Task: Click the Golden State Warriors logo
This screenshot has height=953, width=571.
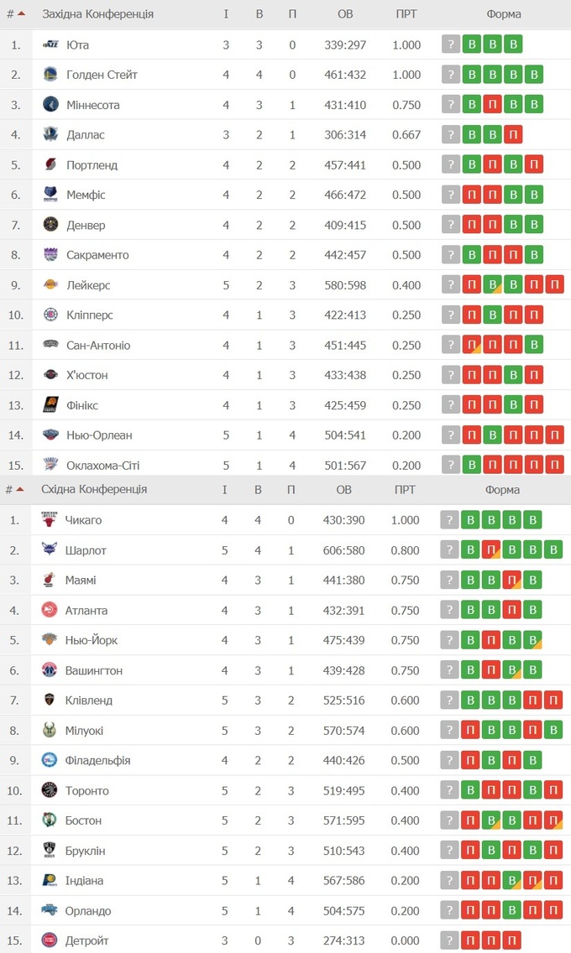Action: point(51,75)
